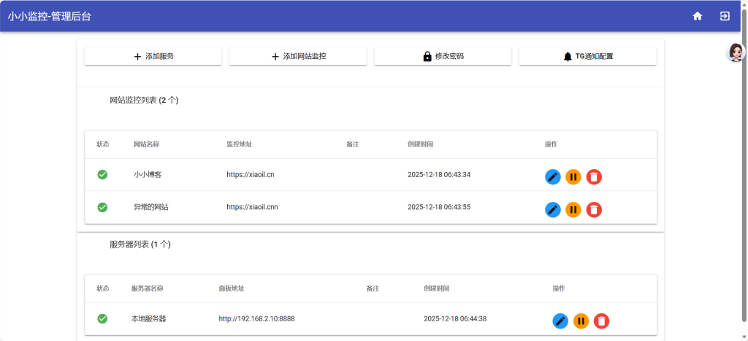Pause monitoring for 异常的网站
Screen dimensions: 748x341
click(x=573, y=210)
